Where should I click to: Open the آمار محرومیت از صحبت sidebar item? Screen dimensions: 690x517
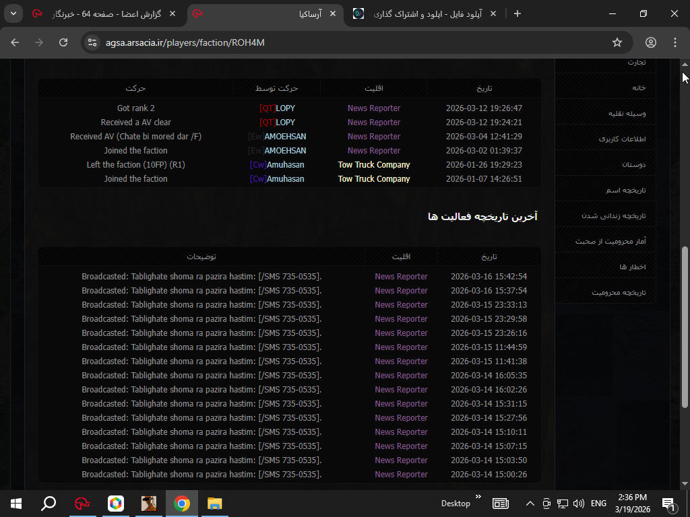(x=606, y=240)
